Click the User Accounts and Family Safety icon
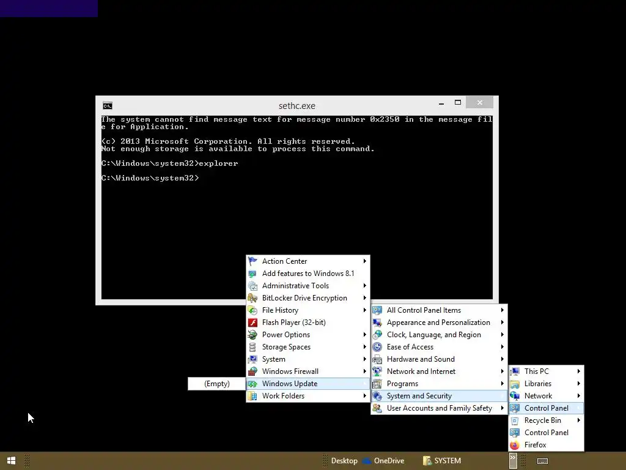 tap(377, 408)
